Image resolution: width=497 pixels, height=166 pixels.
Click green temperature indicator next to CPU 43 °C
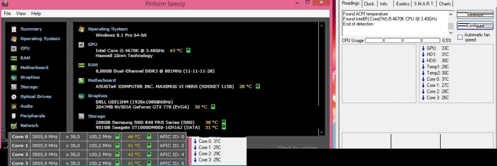click(188, 51)
